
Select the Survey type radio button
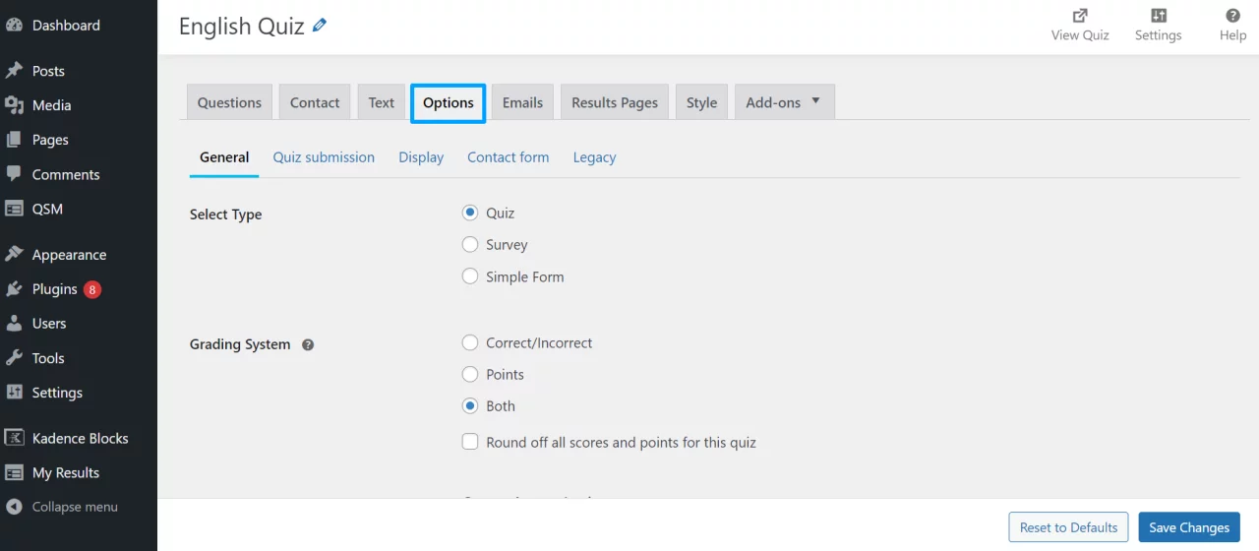point(470,244)
